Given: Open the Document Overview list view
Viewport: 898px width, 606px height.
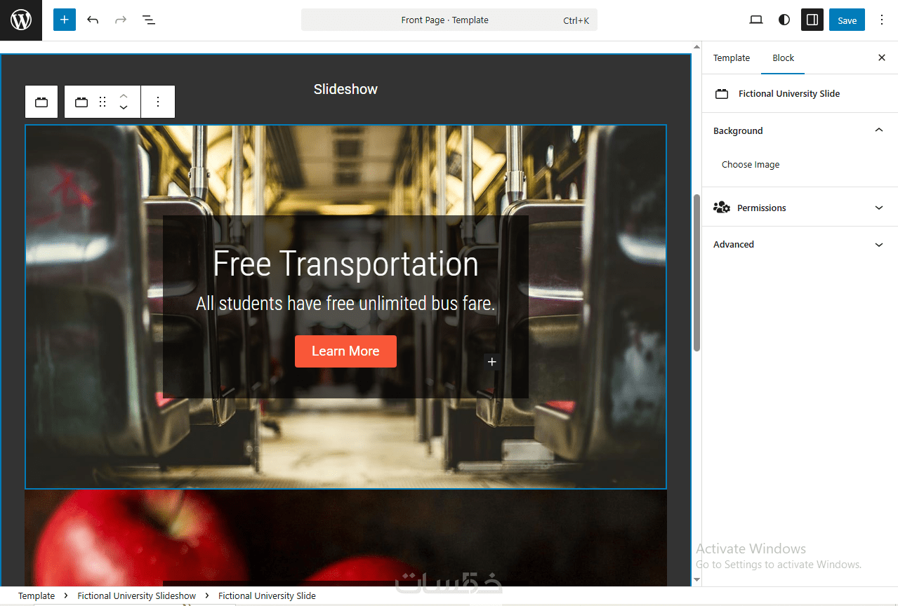Looking at the screenshot, I should (149, 20).
